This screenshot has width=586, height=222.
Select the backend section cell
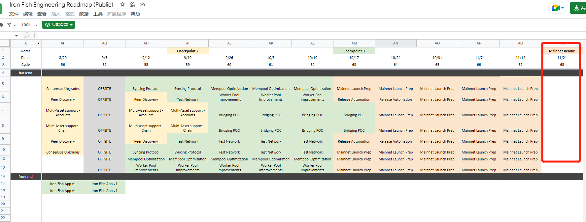tap(25, 73)
